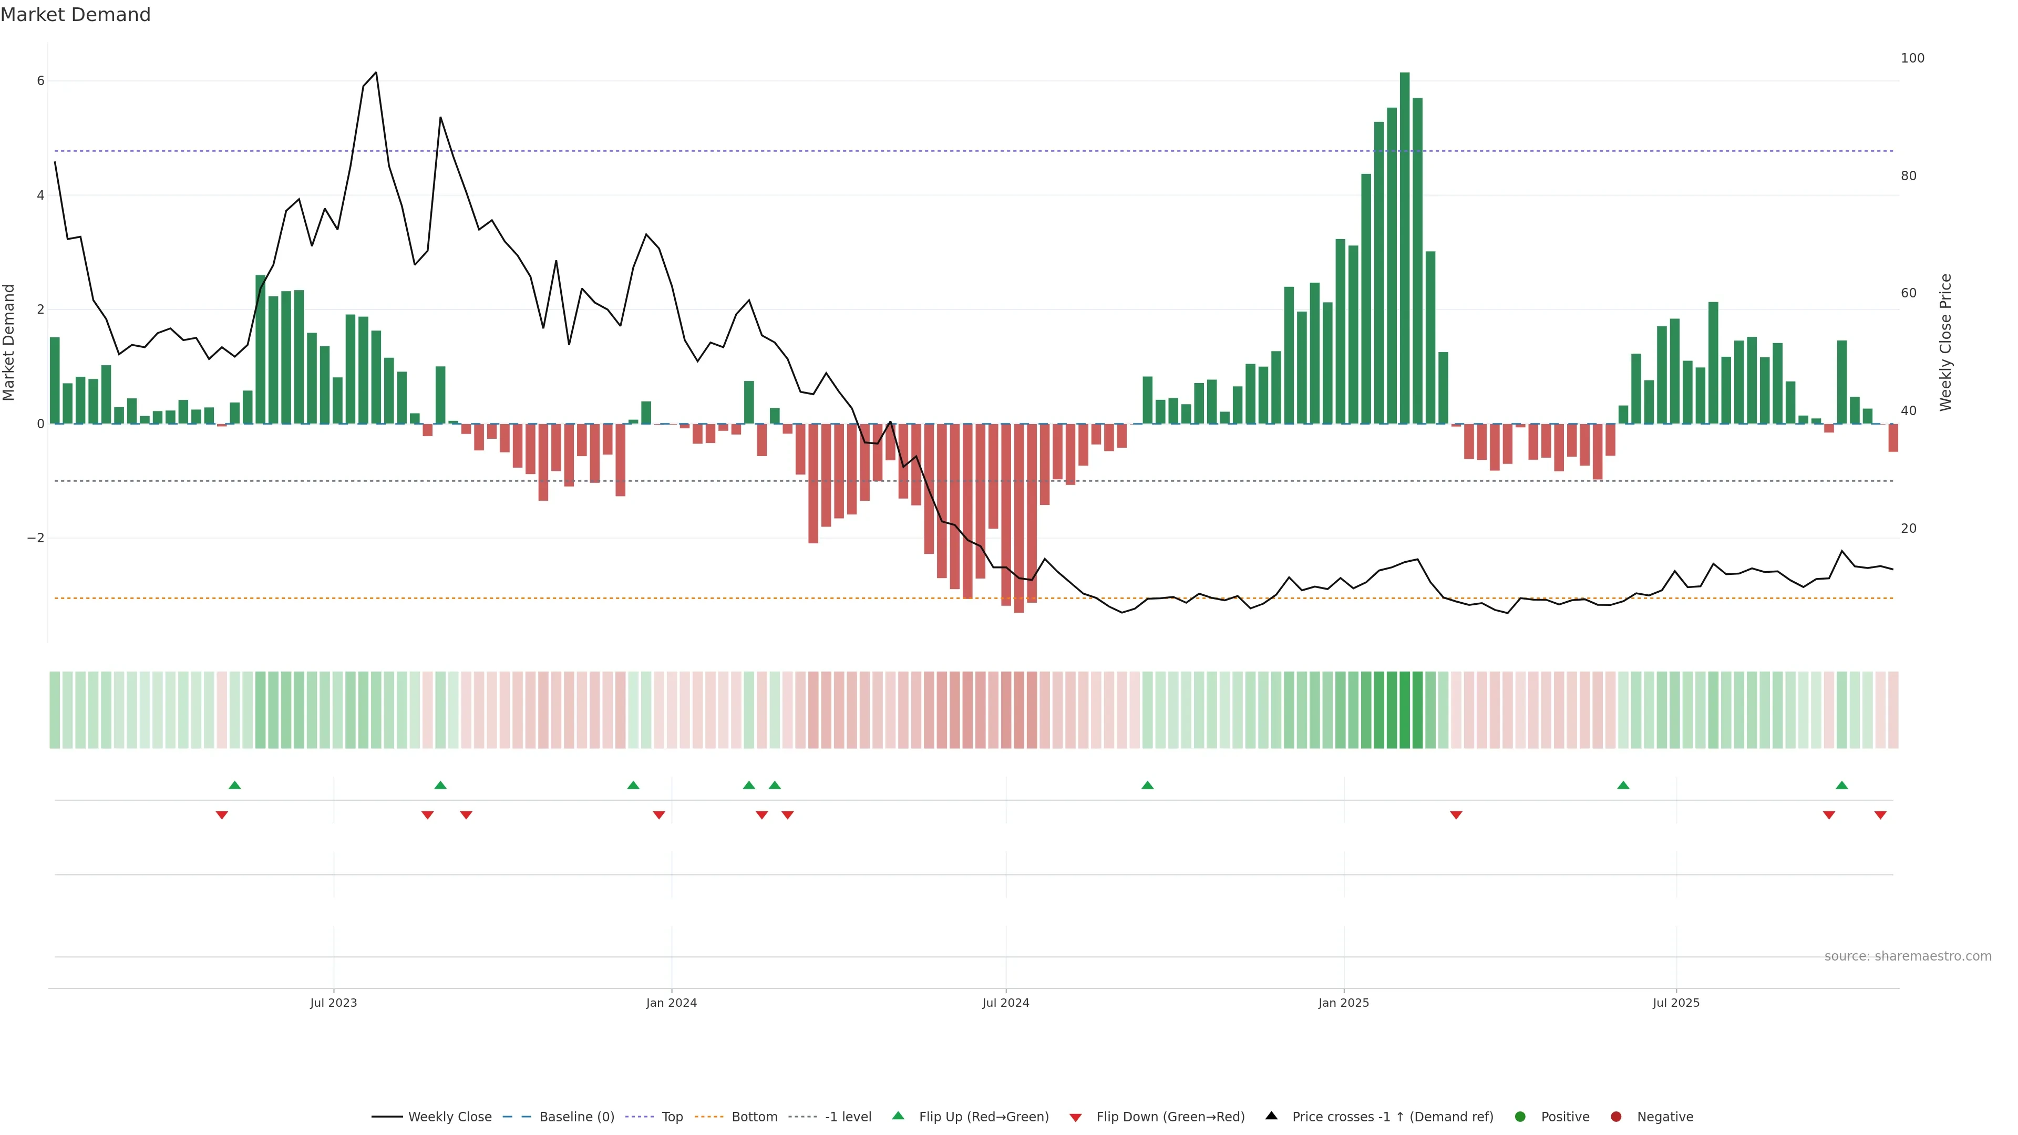Image resolution: width=2018 pixels, height=1135 pixels.
Task: Click the darkest green heatmap strip cell
Action: pyautogui.click(x=1405, y=710)
